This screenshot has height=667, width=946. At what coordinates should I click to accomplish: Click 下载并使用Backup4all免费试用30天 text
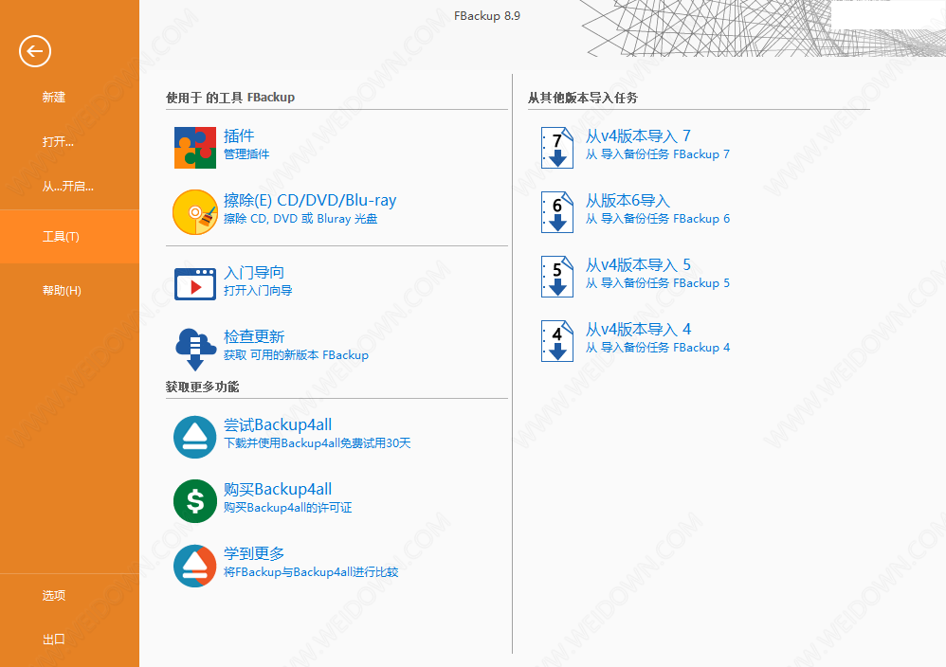click(x=317, y=443)
